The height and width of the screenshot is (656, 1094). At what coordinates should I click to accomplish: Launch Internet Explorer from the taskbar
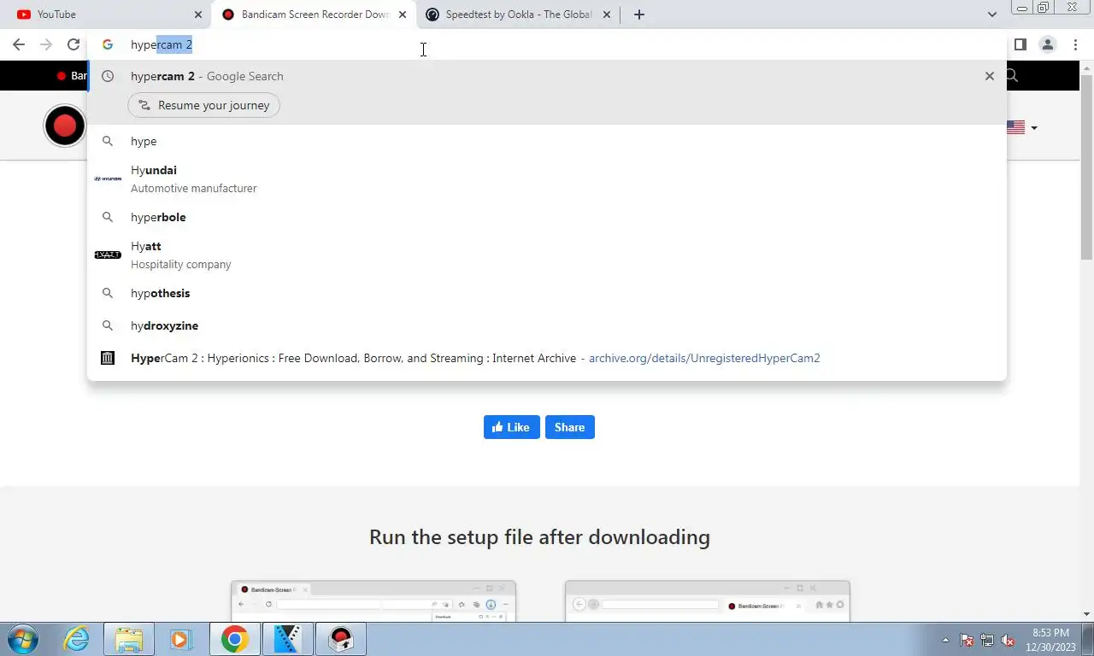[77, 639]
